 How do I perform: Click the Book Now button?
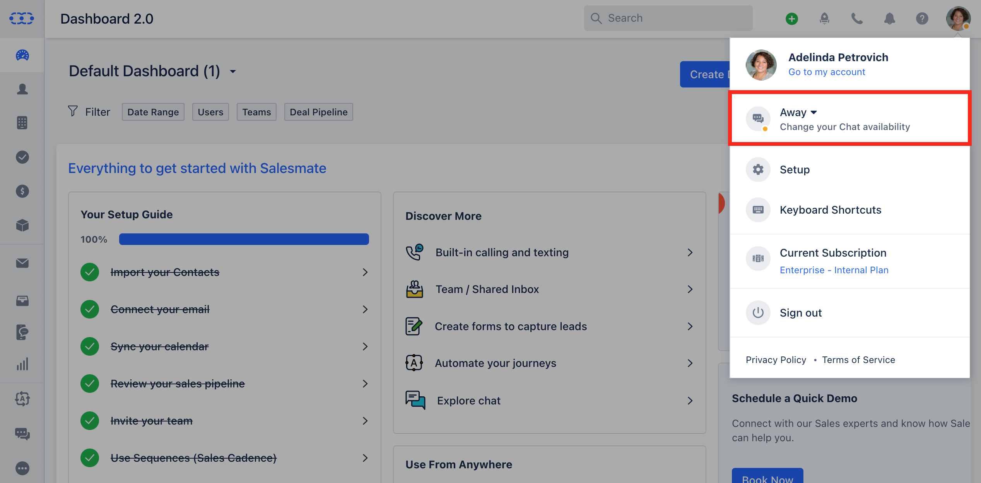[767, 476]
